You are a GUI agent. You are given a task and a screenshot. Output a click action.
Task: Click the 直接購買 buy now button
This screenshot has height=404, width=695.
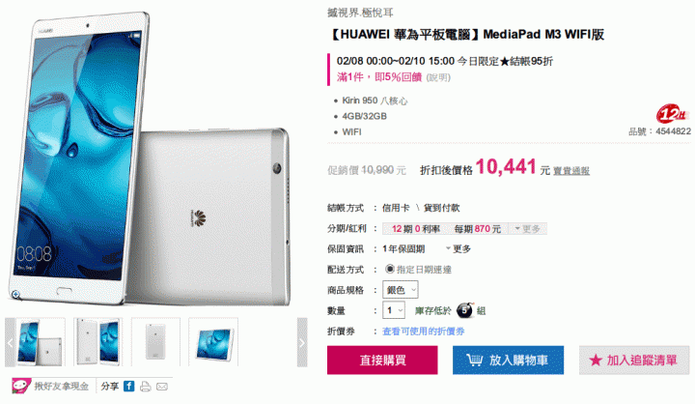tap(382, 361)
